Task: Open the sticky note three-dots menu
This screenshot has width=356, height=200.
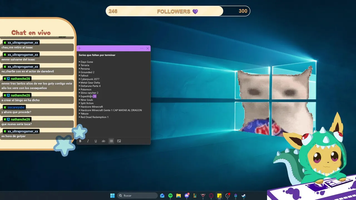Action: pos(142,48)
